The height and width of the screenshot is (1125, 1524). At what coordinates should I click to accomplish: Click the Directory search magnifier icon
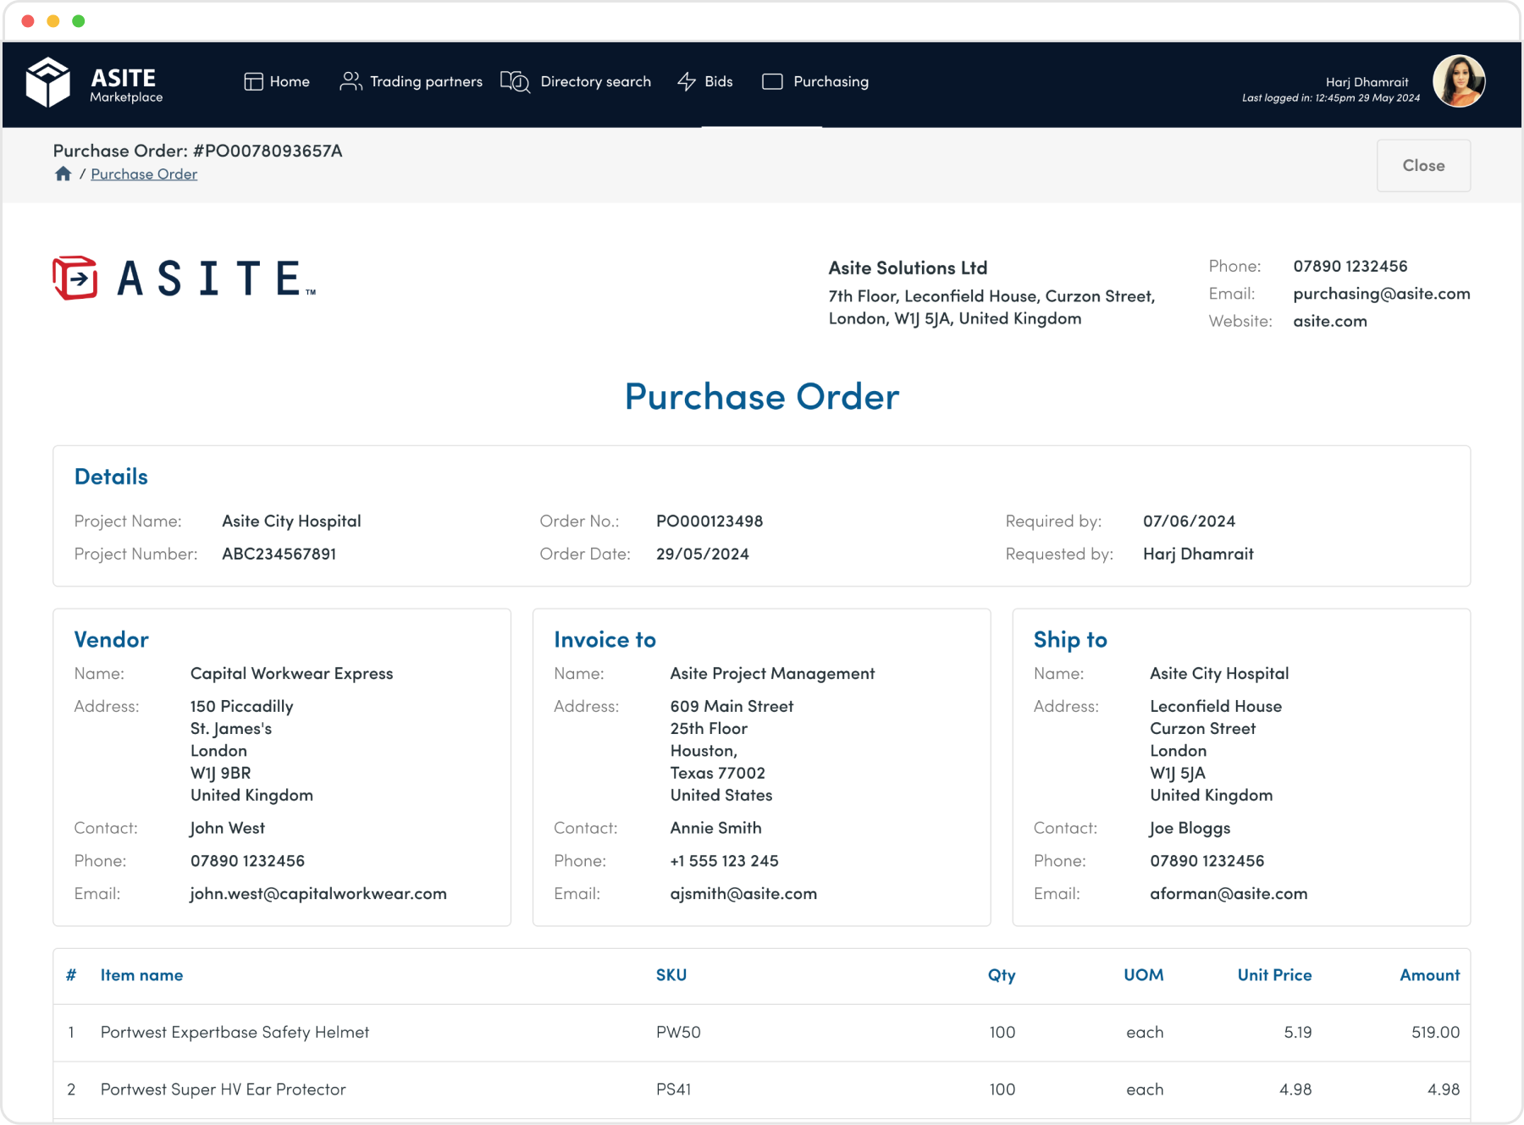pyautogui.click(x=515, y=81)
